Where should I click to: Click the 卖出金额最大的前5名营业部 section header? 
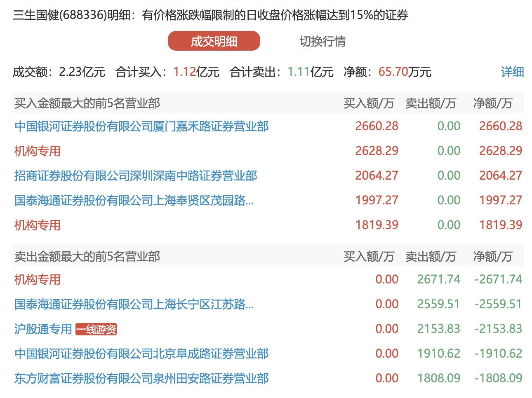pyautogui.click(x=87, y=256)
